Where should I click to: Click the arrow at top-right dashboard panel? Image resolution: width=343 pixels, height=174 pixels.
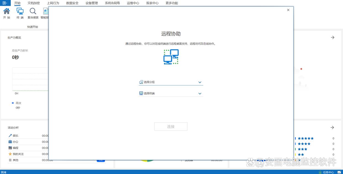point(333,37)
